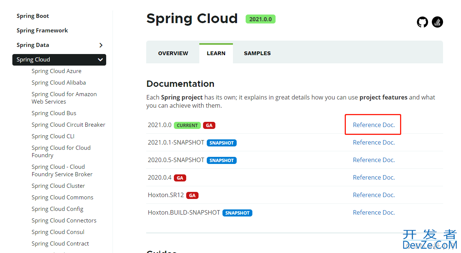
Task: Click the GA badge on Hoxton.SR12 row
Action: pyautogui.click(x=192, y=195)
